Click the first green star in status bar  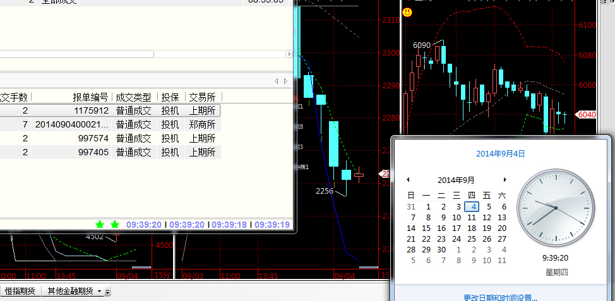pos(100,225)
